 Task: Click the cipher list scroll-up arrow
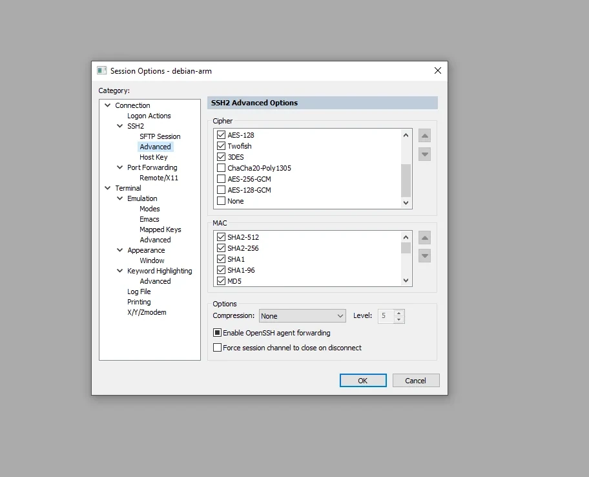pos(406,135)
